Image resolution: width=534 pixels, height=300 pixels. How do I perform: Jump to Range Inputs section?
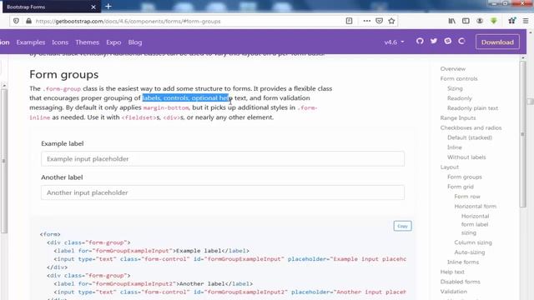click(x=458, y=118)
